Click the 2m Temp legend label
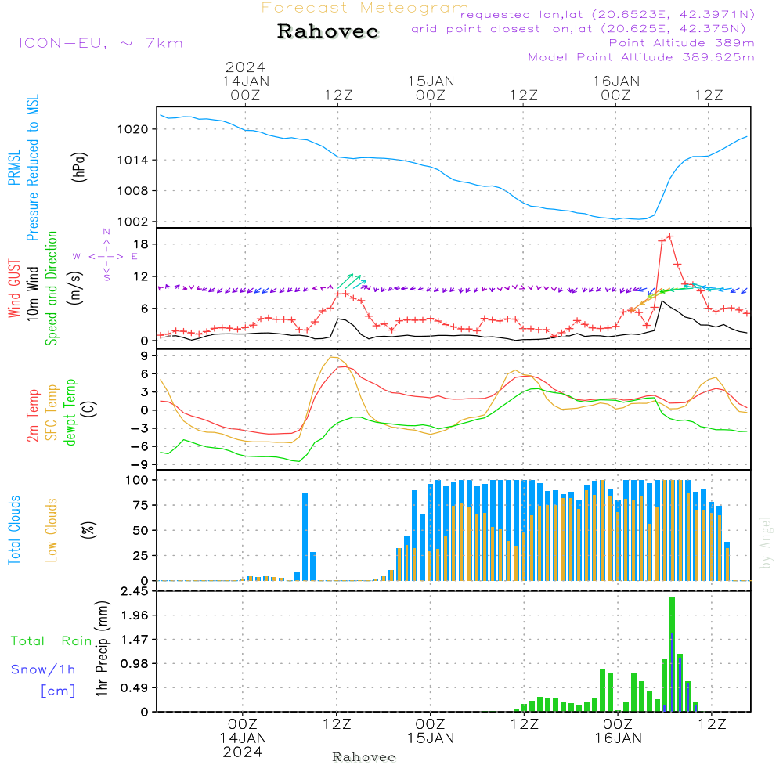The height and width of the screenshot is (783, 783). click(32, 416)
